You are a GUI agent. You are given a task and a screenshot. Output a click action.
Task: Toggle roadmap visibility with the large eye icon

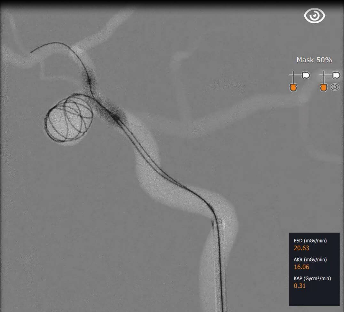pos(315,16)
